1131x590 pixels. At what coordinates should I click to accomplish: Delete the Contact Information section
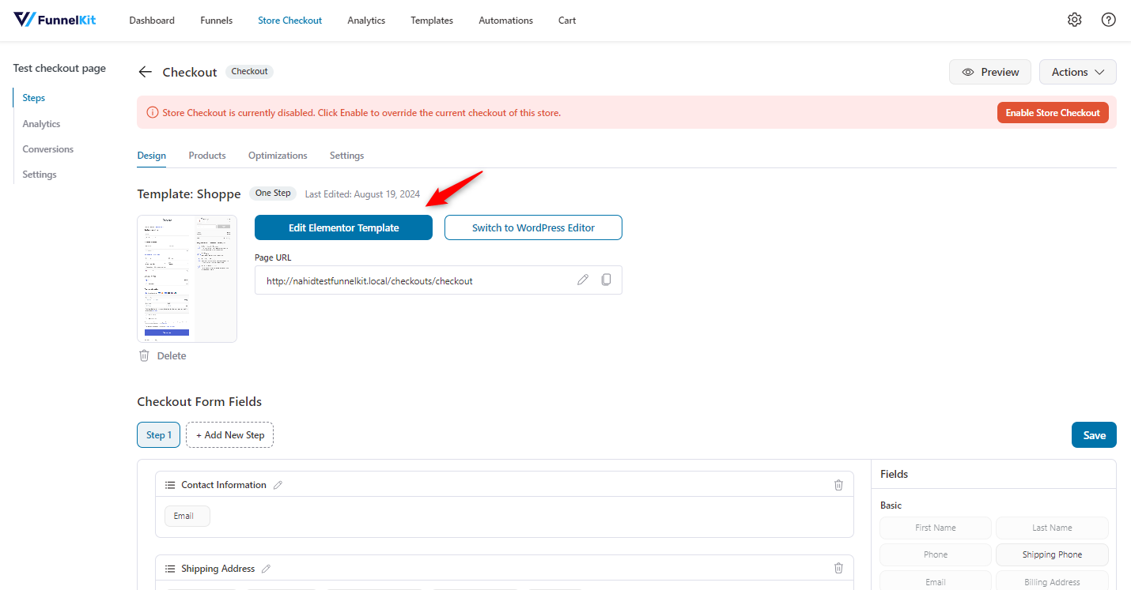[x=838, y=485]
